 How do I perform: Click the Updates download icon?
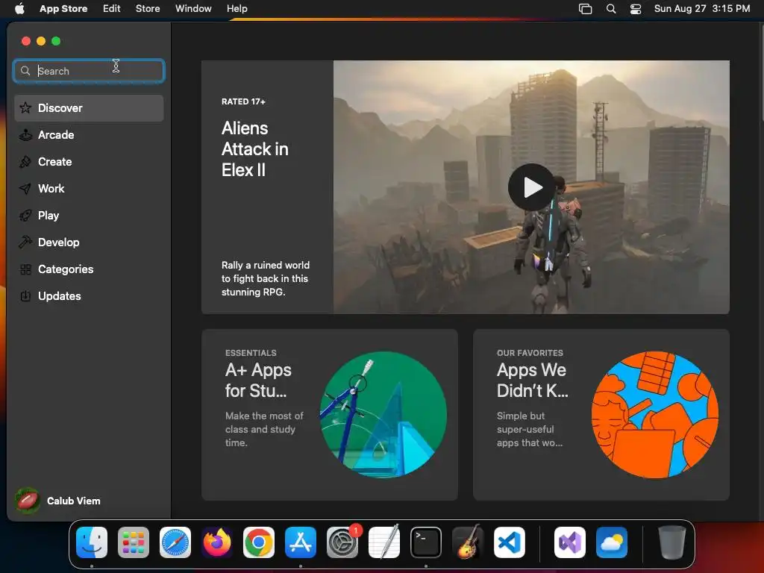coord(25,295)
